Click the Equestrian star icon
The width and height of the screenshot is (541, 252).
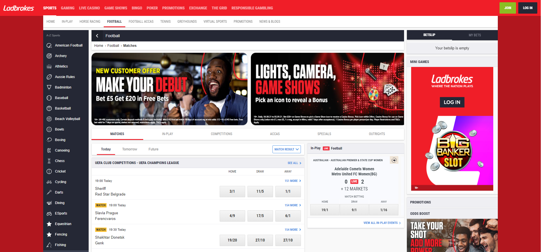[49, 224]
